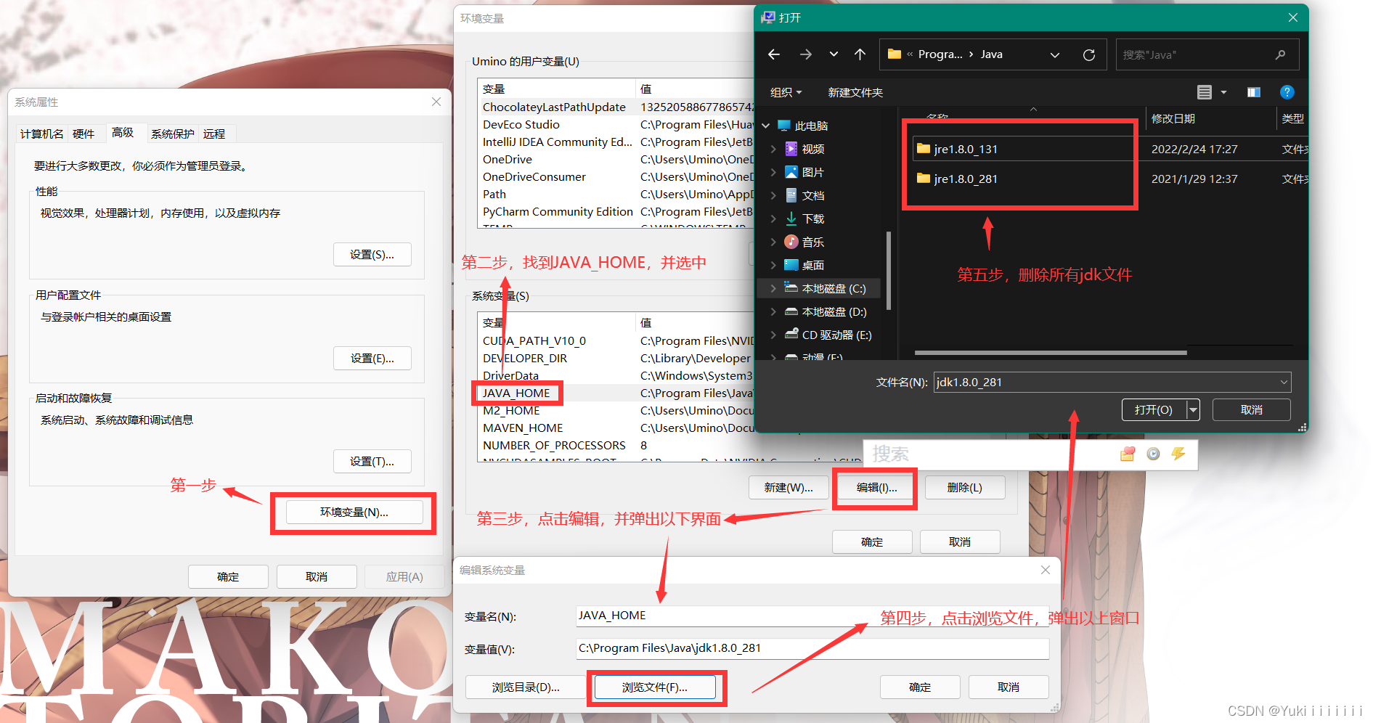Open recent locations dropdown in Open dialog
Image resolution: width=1373 pixels, height=723 pixels.
tap(834, 54)
